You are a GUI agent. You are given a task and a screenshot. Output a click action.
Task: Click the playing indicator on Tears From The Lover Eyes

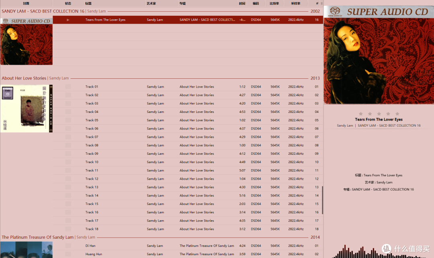coord(68,20)
